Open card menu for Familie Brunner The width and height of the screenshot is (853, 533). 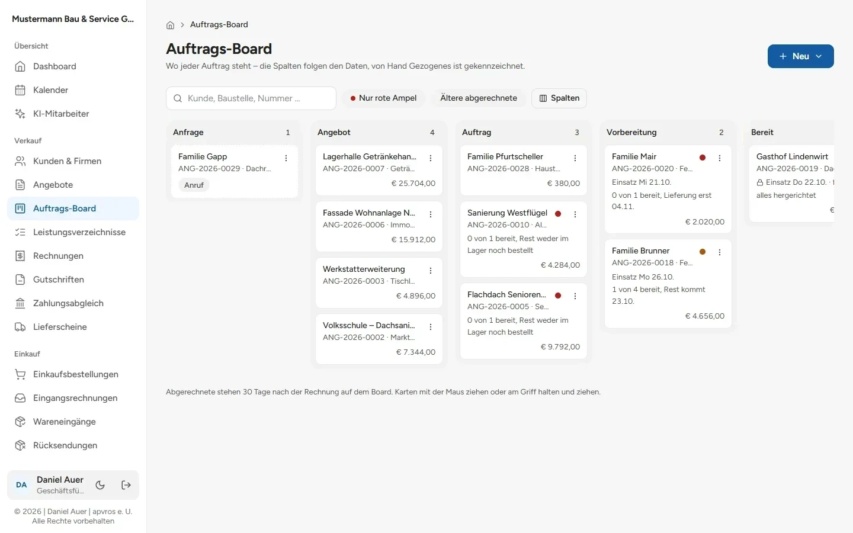[720, 252]
